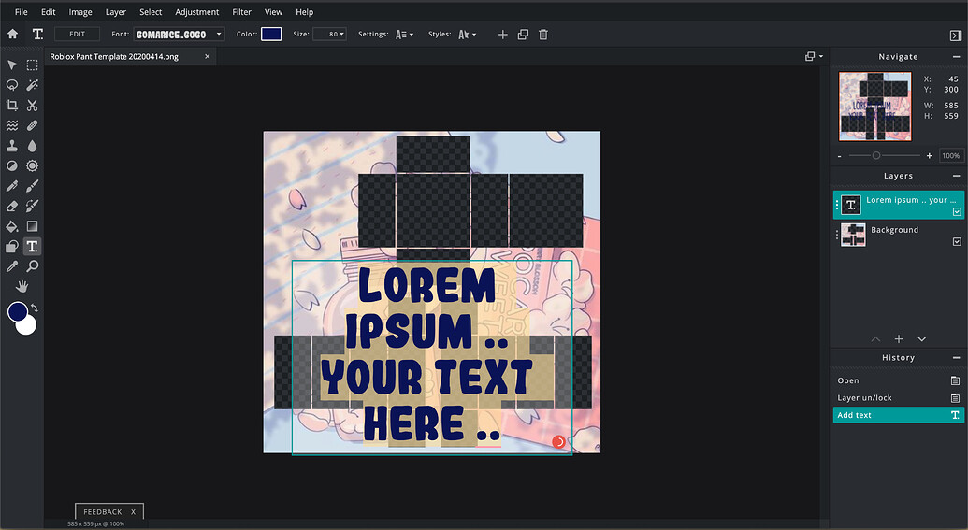This screenshot has height=530, width=968.
Task: Open the Filter menu
Action: [241, 12]
